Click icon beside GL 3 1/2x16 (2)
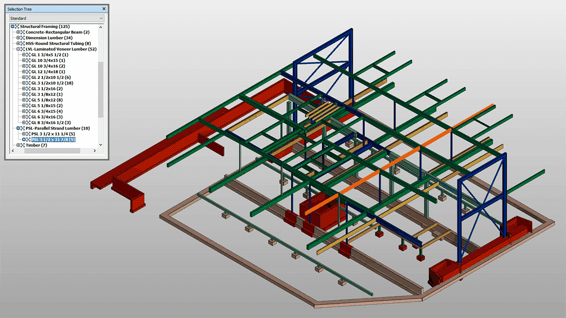The width and height of the screenshot is (566, 318). [28, 89]
